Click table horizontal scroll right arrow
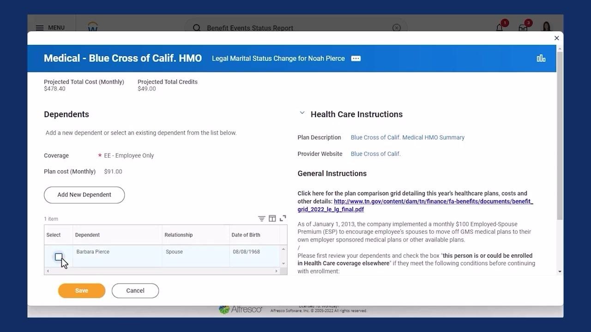Viewport: 591px width, 332px height. click(x=277, y=271)
